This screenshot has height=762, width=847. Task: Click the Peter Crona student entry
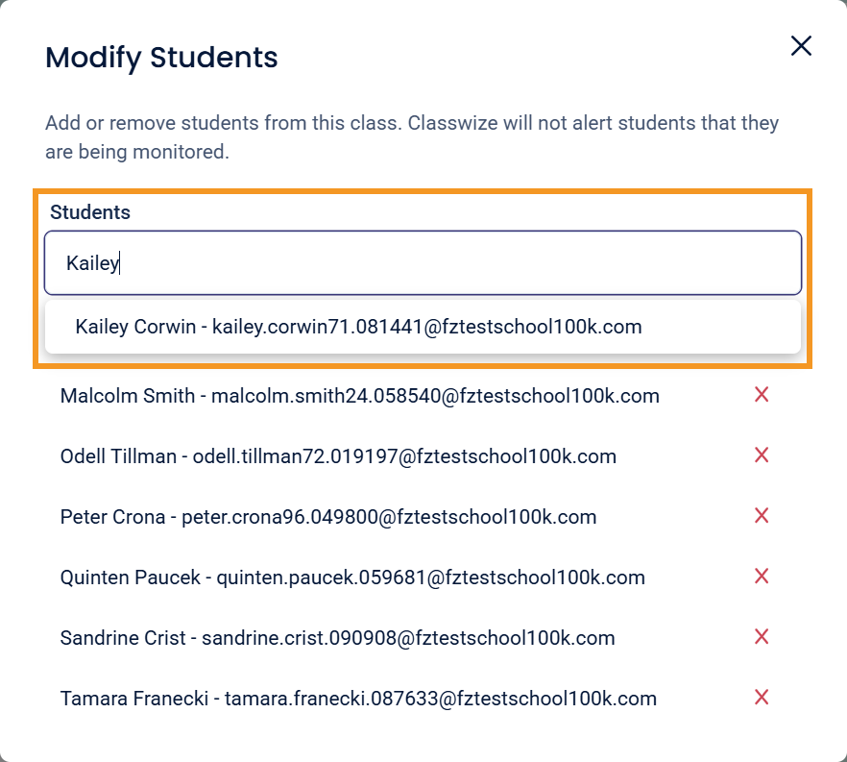click(x=328, y=517)
